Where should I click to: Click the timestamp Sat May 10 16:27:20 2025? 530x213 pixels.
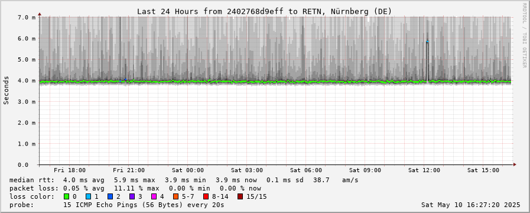tap(471, 205)
